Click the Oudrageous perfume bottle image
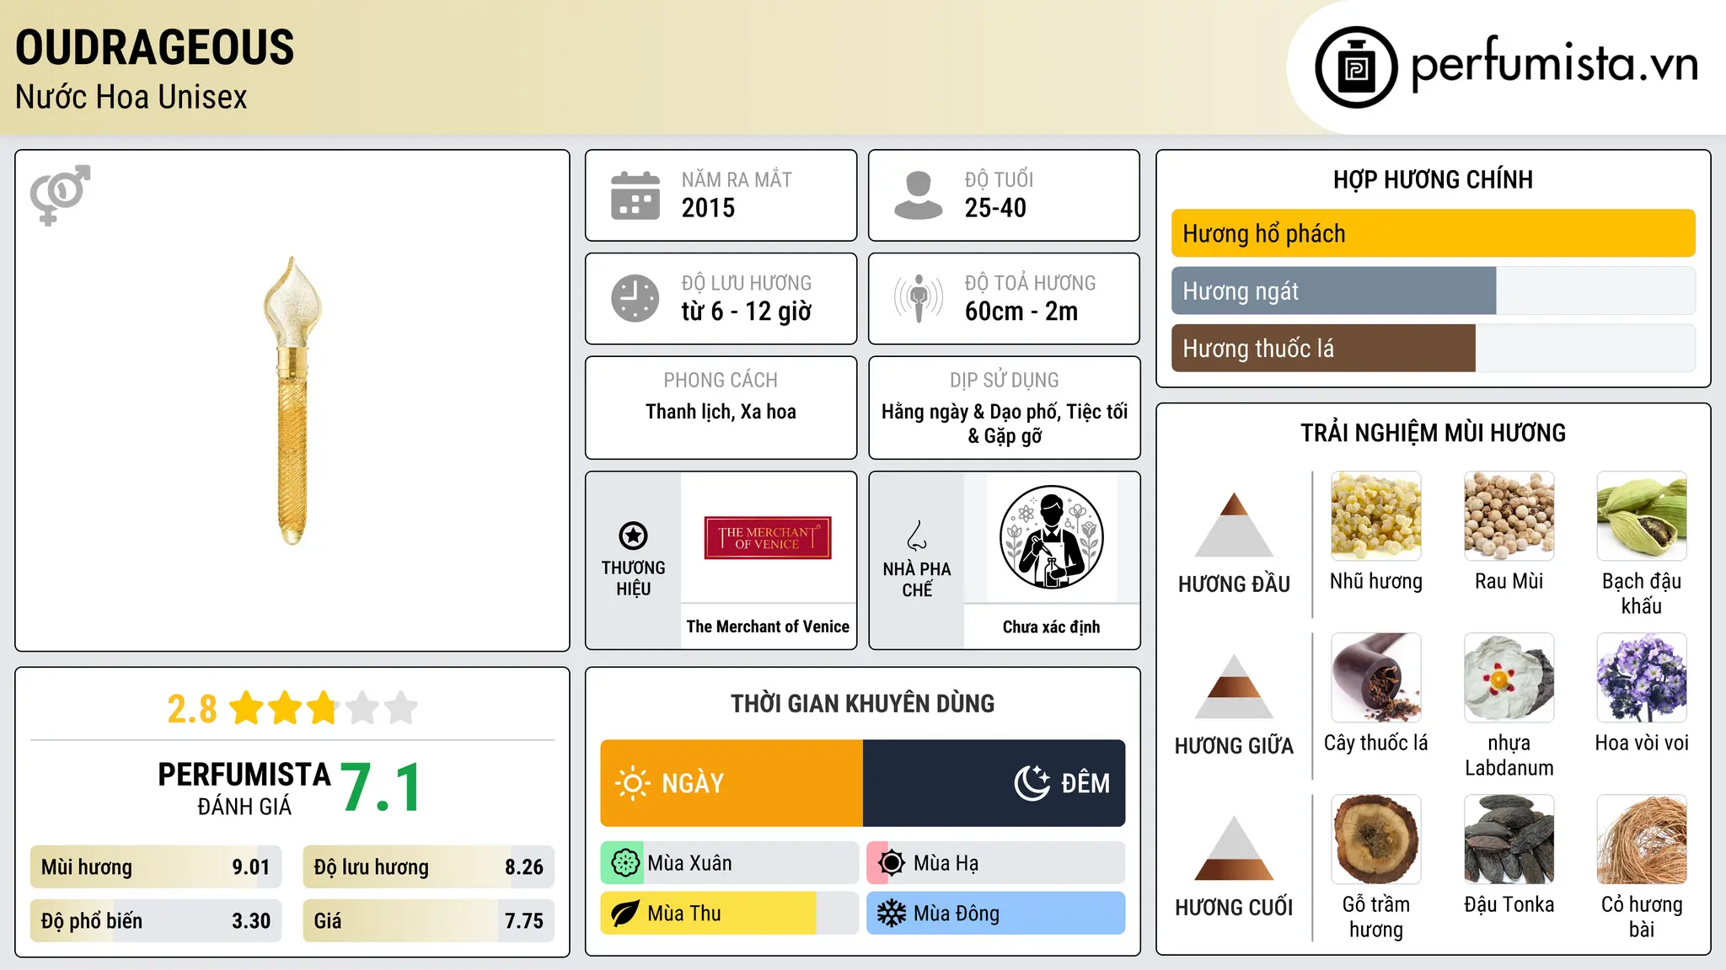Image resolution: width=1726 pixels, height=970 pixels. point(292,401)
